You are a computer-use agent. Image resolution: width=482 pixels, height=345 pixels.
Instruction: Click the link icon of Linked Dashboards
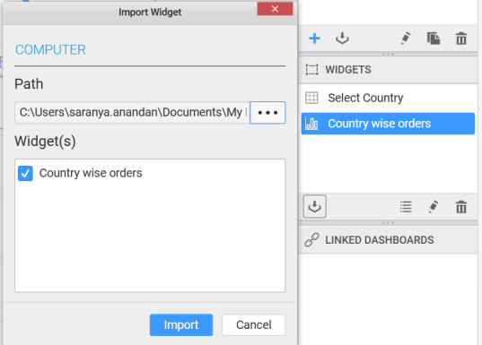click(x=311, y=240)
